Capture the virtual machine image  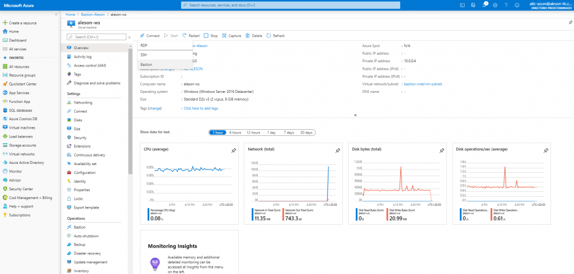pos(232,36)
